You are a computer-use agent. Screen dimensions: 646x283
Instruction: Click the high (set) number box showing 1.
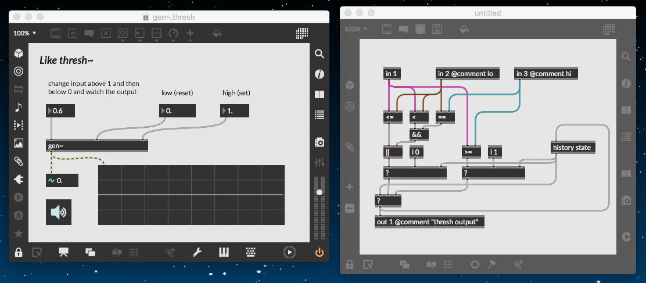click(235, 111)
